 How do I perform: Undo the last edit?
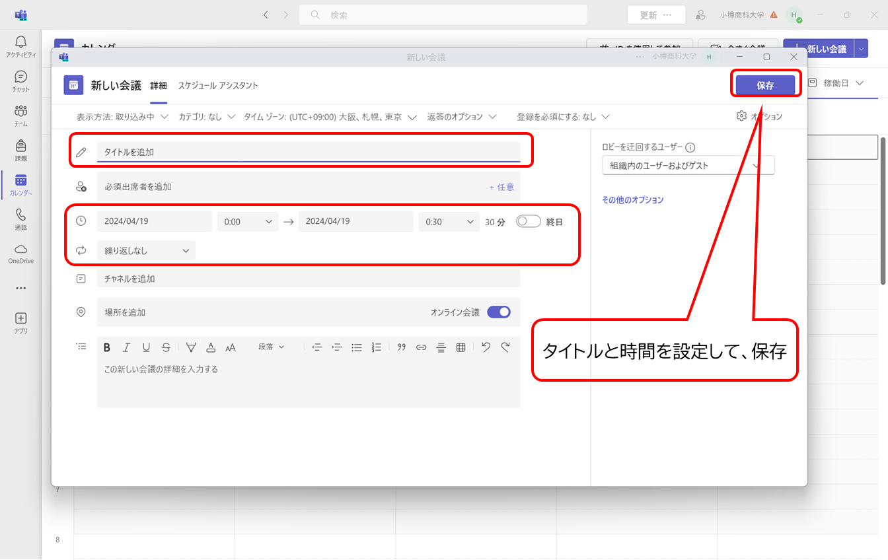[x=486, y=347]
